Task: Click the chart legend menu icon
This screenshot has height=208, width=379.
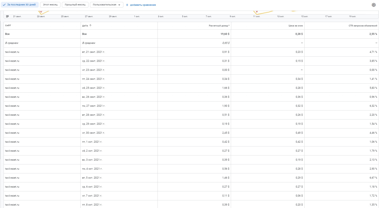Action: (7, 16)
